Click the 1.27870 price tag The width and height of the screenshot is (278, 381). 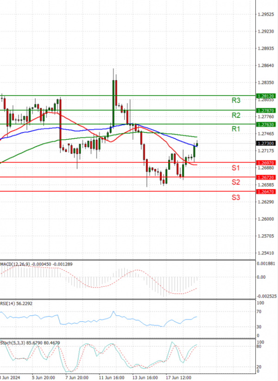266,111
